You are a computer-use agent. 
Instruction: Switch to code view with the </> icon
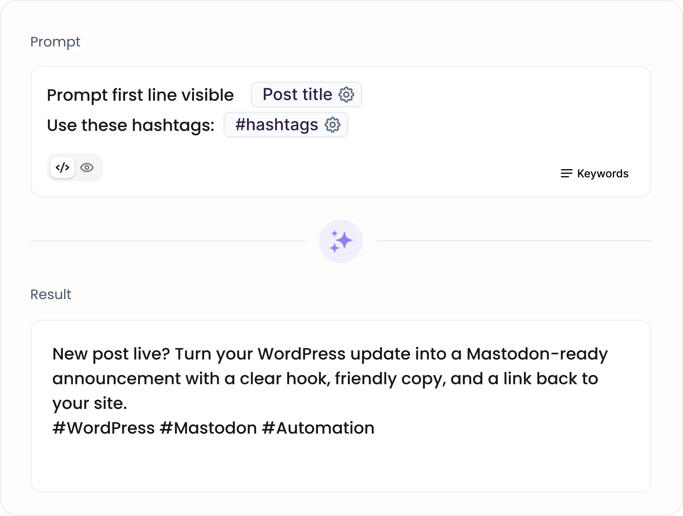tap(62, 167)
